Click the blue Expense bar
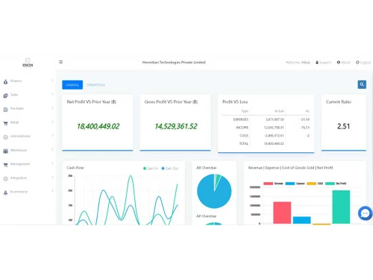373x280 pixels. click(301, 220)
